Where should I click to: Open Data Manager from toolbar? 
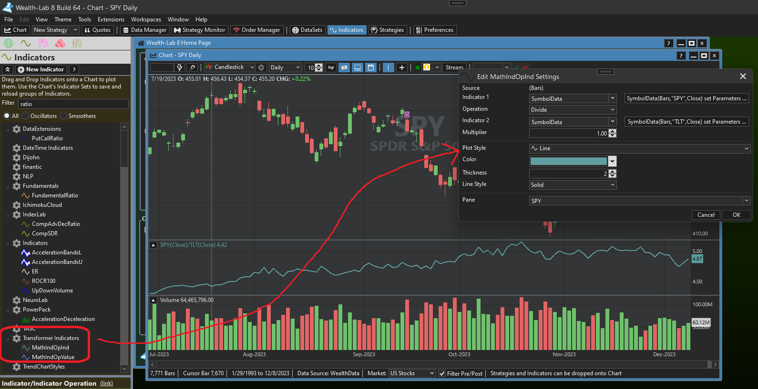pos(144,30)
